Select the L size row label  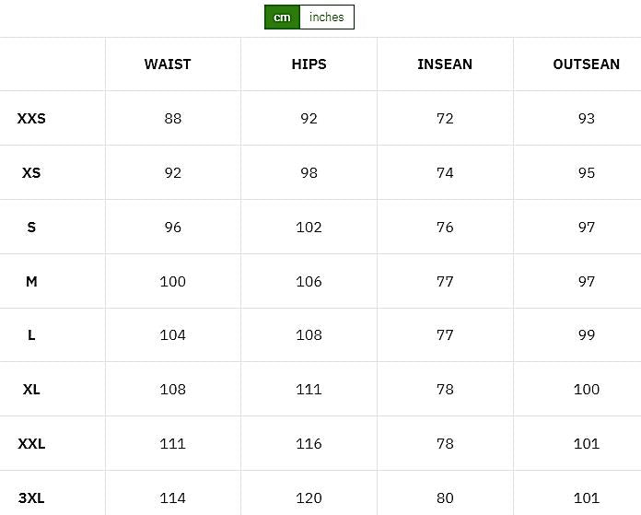point(31,335)
